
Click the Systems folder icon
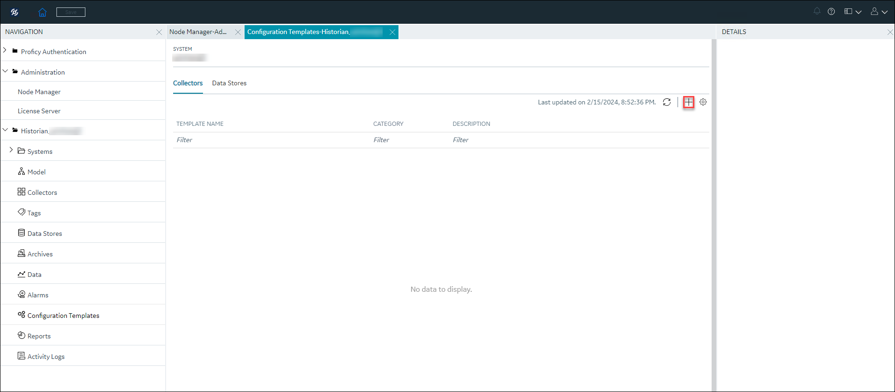21,151
